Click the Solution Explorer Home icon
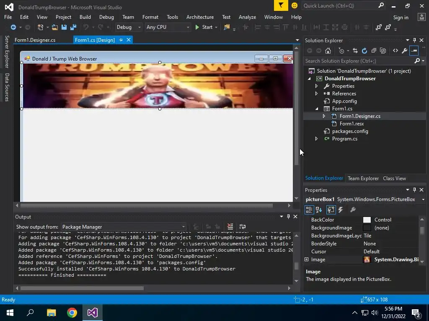Image resolution: width=429 pixels, height=321 pixels. click(328, 51)
